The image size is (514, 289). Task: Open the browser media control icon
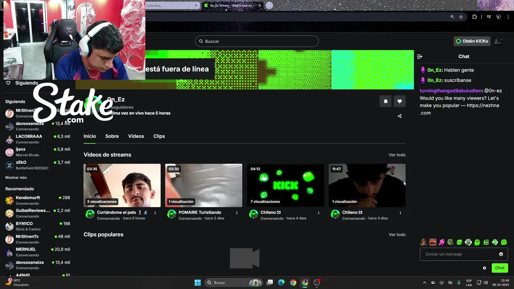point(489,17)
